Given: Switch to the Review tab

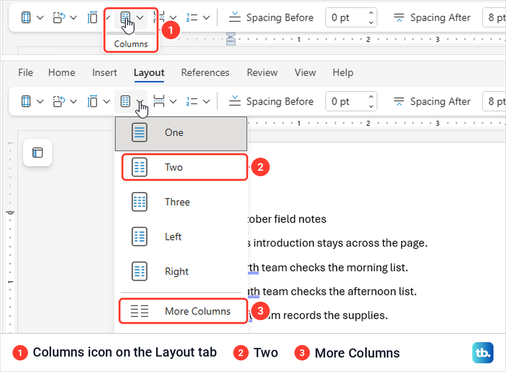Looking at the screenshot, I should coord(262,73).
